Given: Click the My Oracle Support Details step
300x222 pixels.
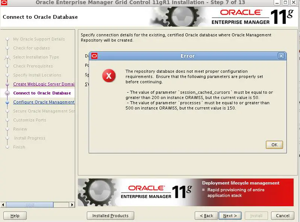Looking at the screenshot, I should (x=39, y=39).
